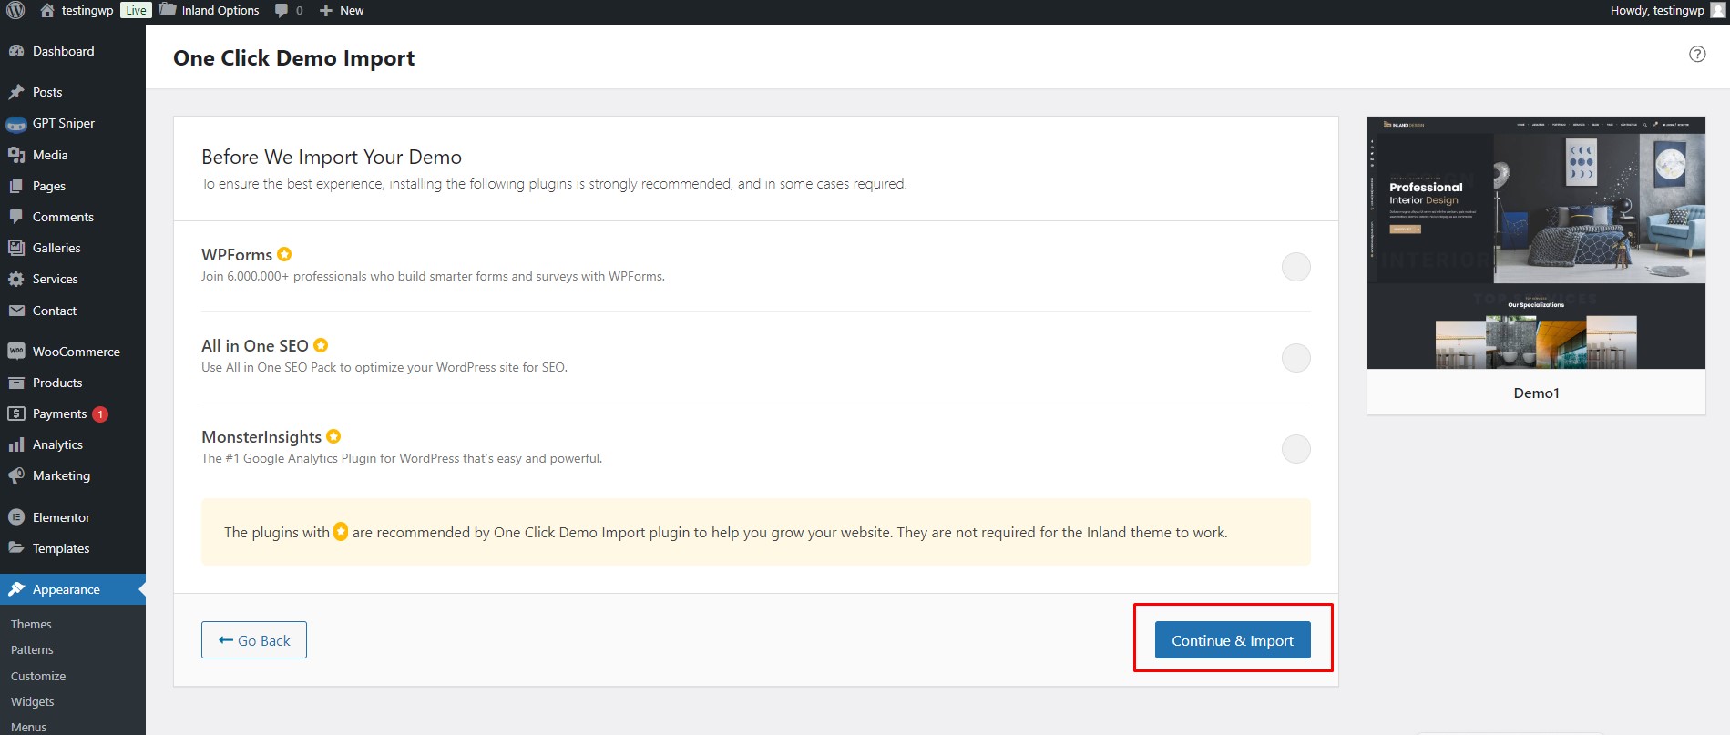Open the help question mark icon

1697,54
